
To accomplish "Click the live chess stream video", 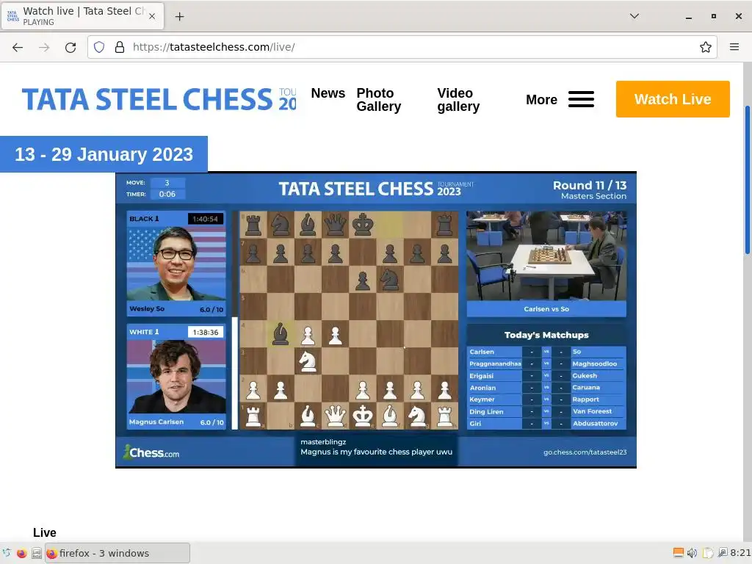I will [376, 320].
